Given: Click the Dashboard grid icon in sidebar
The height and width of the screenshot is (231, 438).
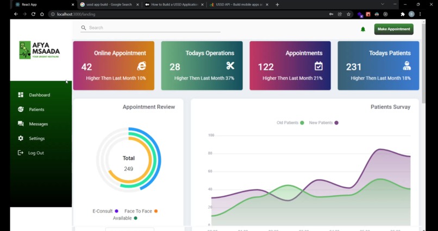Looking at the screenshot, I should [21, 95].
